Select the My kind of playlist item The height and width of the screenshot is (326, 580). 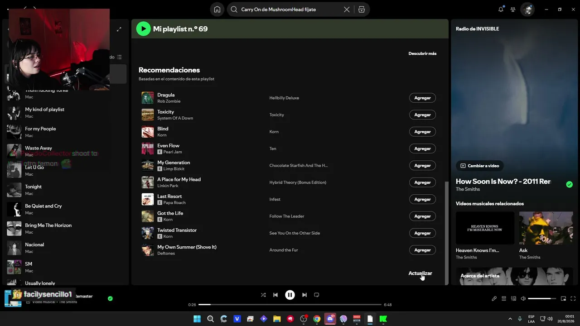[66, 112]
